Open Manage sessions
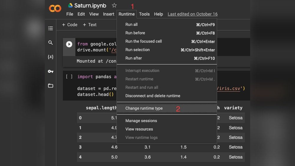 (141, 121)
